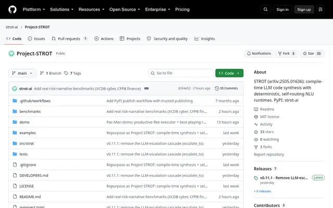Click the tests folder icon
The width and height of the screenshot is (333, 208).
click(15, 154)
